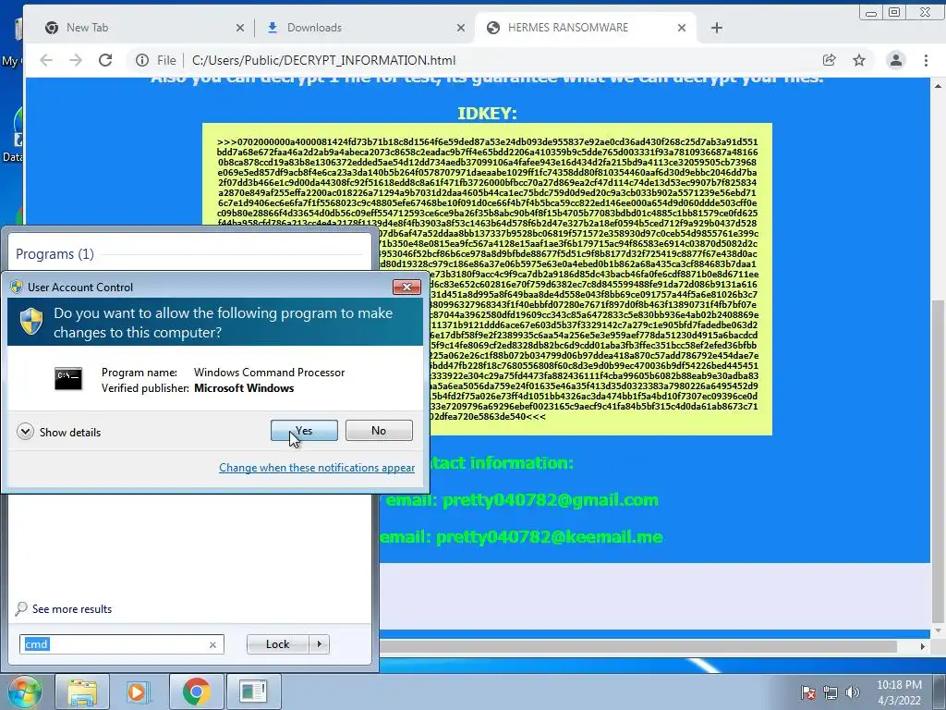This screenshot has width=946, height=710.
Task: Open Chrome three-dot menu
Action: (926, 60)
